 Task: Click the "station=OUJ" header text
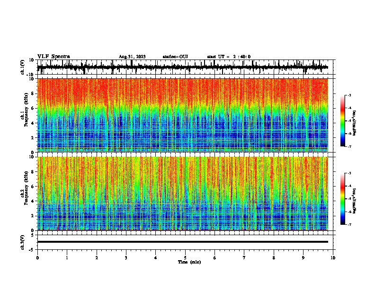point(175,57)
